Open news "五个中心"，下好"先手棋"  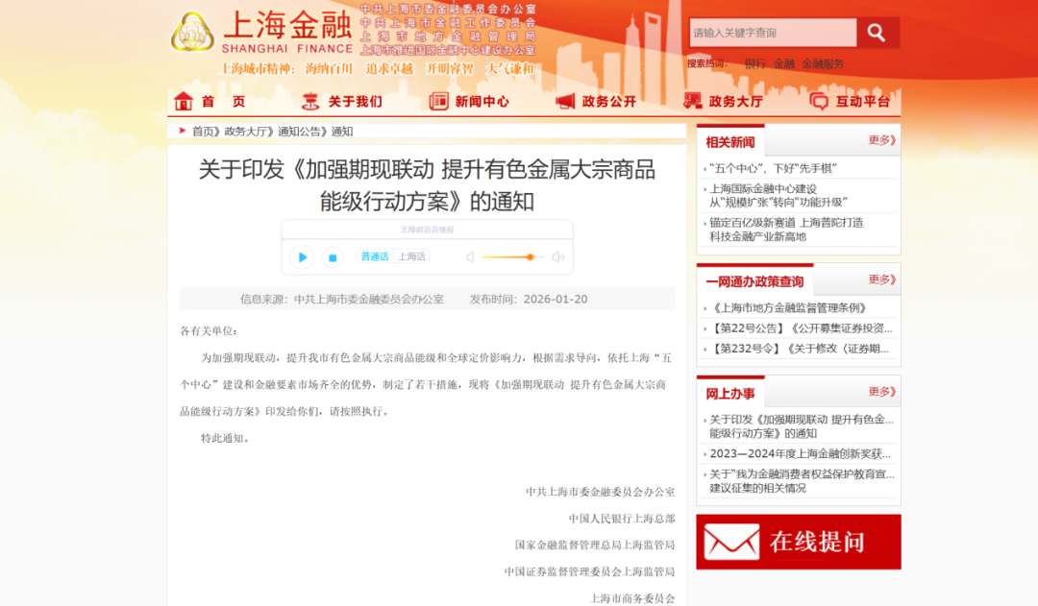(x=773, y=169)
